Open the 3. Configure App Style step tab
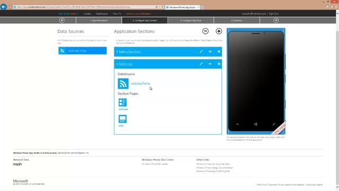Screen dimensions: 339x191 click(x=191, y=20)
